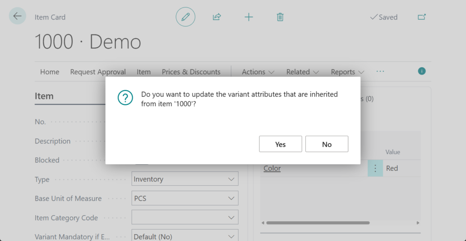Click the trash delete icon

click(x=280, y=17)
